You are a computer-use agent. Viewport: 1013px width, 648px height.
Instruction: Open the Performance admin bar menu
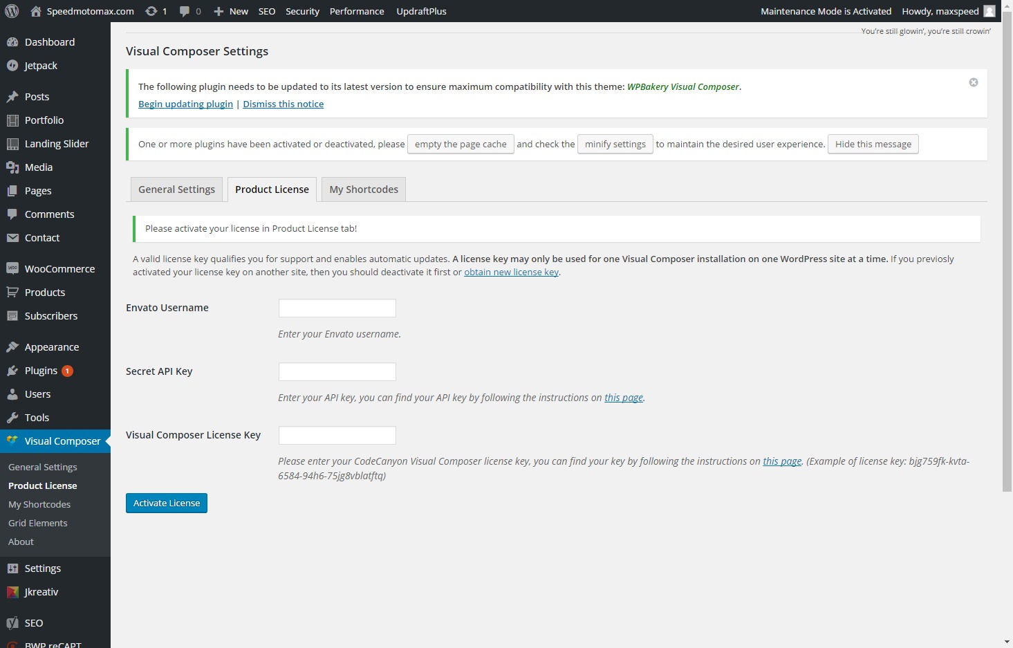pyautogui.click(x=357, y=11)
